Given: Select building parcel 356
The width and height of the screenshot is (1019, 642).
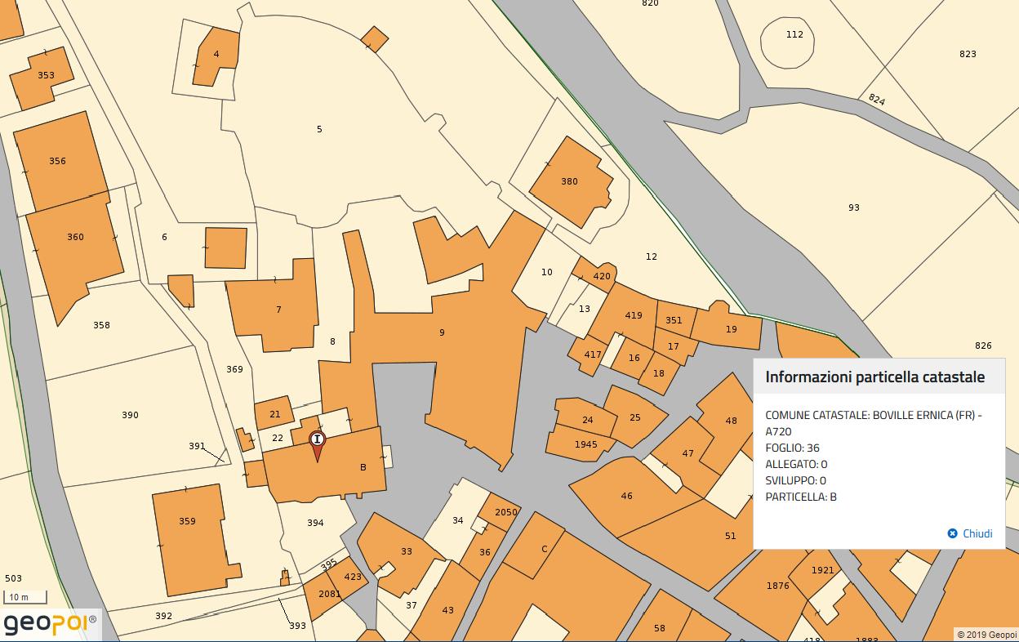Looking at the screenshot, I should click(x=59, y=161).
